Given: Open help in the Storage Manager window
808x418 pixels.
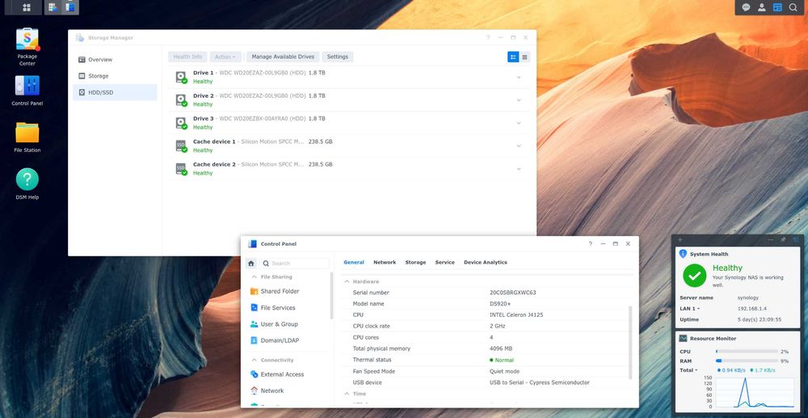Looking at the screenshot, I should coord(488,38).
